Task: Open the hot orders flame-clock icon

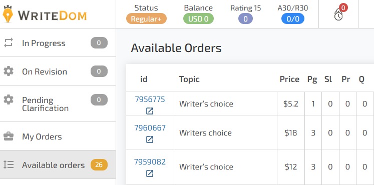Action: [x=338, y=14]
